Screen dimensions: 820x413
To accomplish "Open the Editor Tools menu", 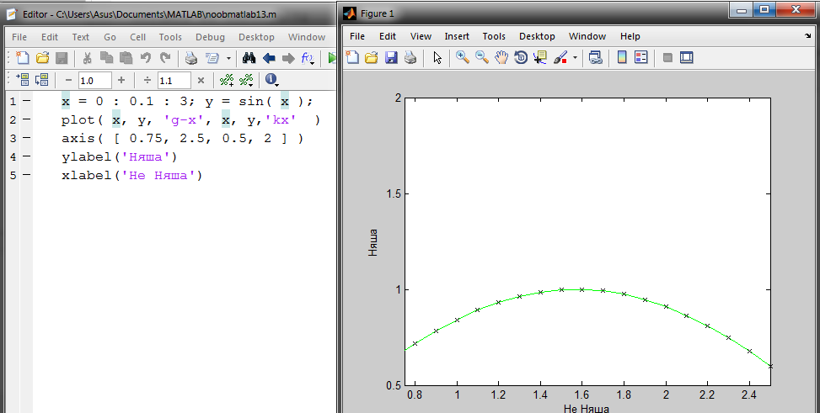I will click(170, 37).
